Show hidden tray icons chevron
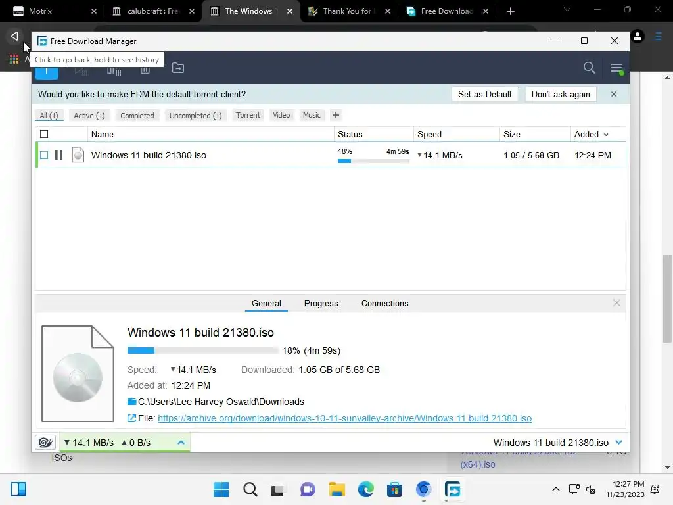The width and height of the screenshot is (673, 505). point(556,489)
